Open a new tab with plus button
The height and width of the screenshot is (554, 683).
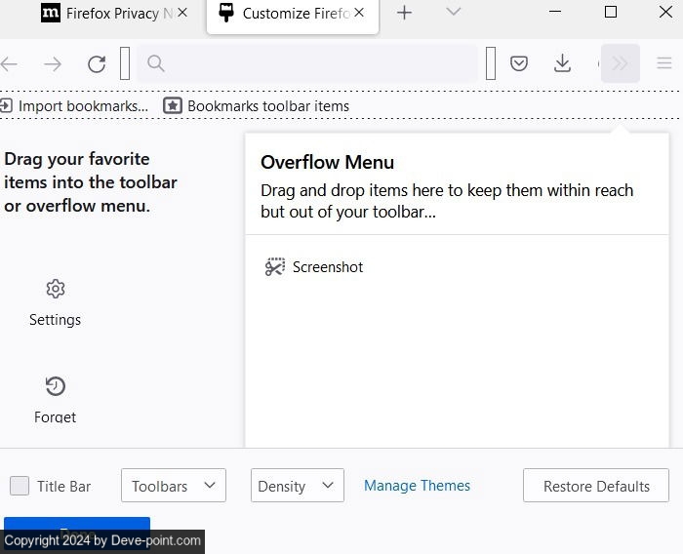click(x=404, y=13)
